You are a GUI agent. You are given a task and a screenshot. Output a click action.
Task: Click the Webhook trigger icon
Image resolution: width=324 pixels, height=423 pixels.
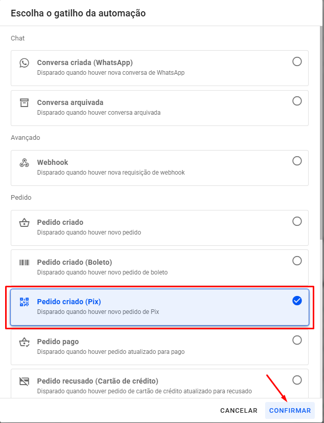[x=25, y=163]
